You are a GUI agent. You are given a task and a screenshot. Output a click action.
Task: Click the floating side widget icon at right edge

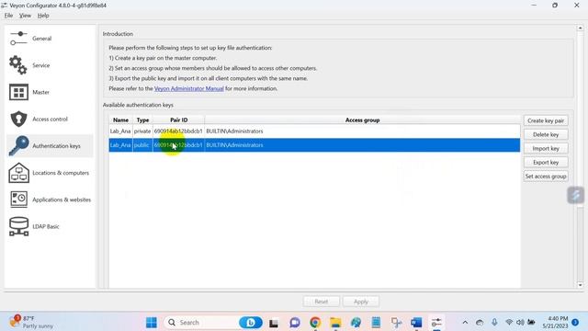click(576, 195)
